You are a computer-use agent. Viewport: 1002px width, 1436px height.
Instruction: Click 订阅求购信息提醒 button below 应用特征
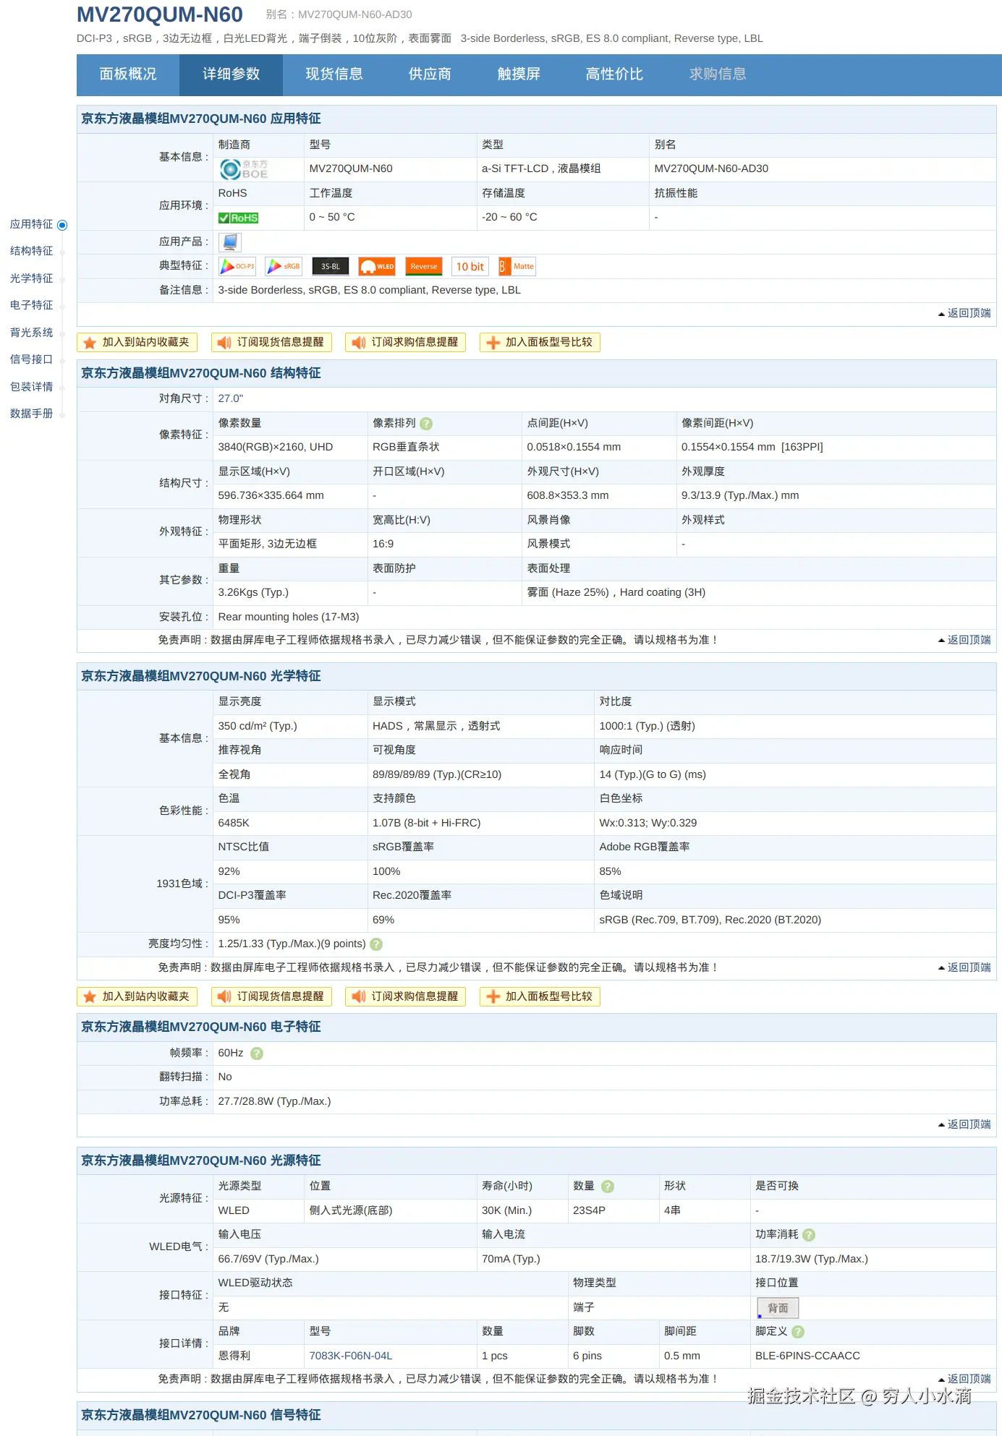click(405, 343)
